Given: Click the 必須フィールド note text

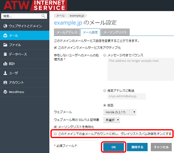Looking at the screenshot, I should (67, 146).
